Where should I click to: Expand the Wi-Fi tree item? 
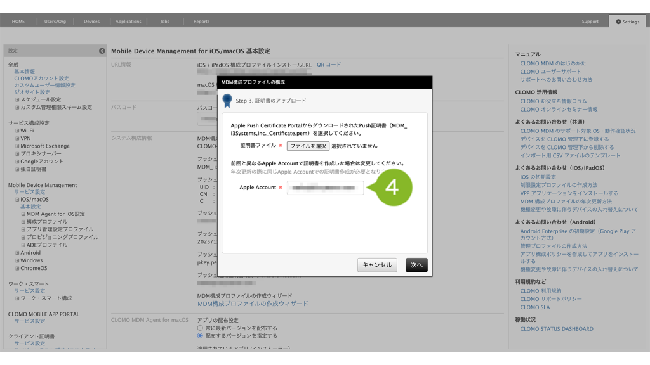[17, 131]
